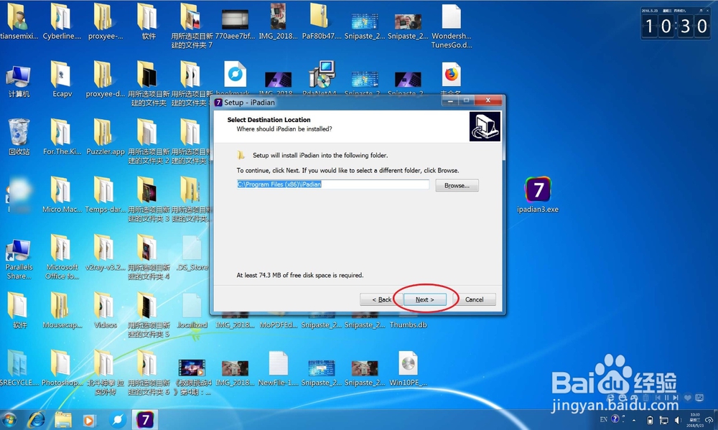The image size is (718, 430).
Task: Launch Internet Explorer from the taskbar
Action: 36,420
